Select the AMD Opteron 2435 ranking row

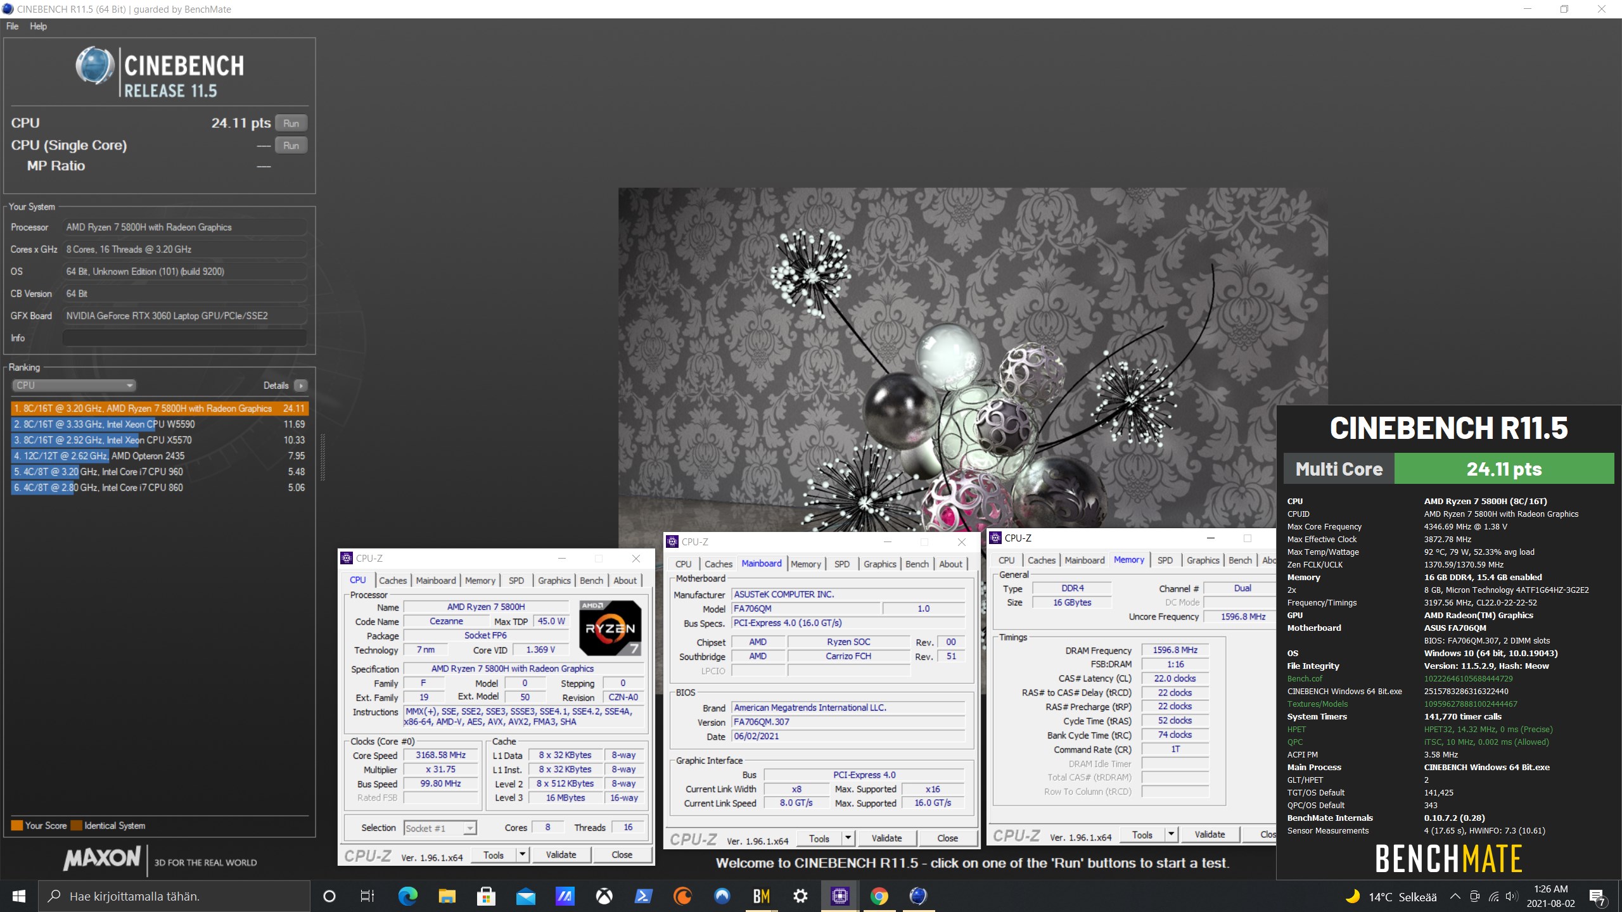(158, 456)
